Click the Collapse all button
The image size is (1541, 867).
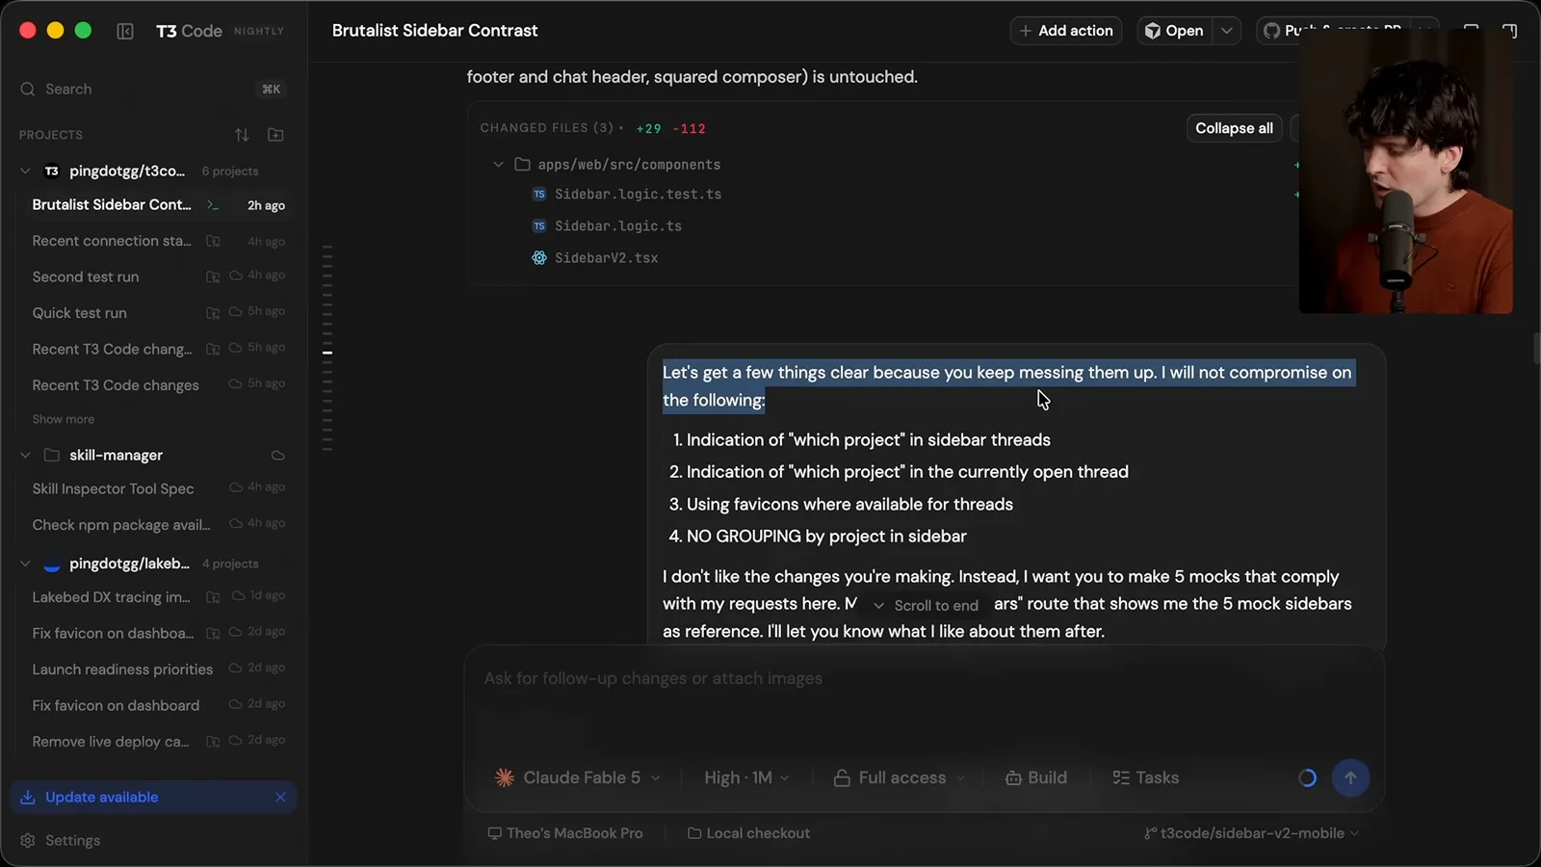tap(1234, 128)
